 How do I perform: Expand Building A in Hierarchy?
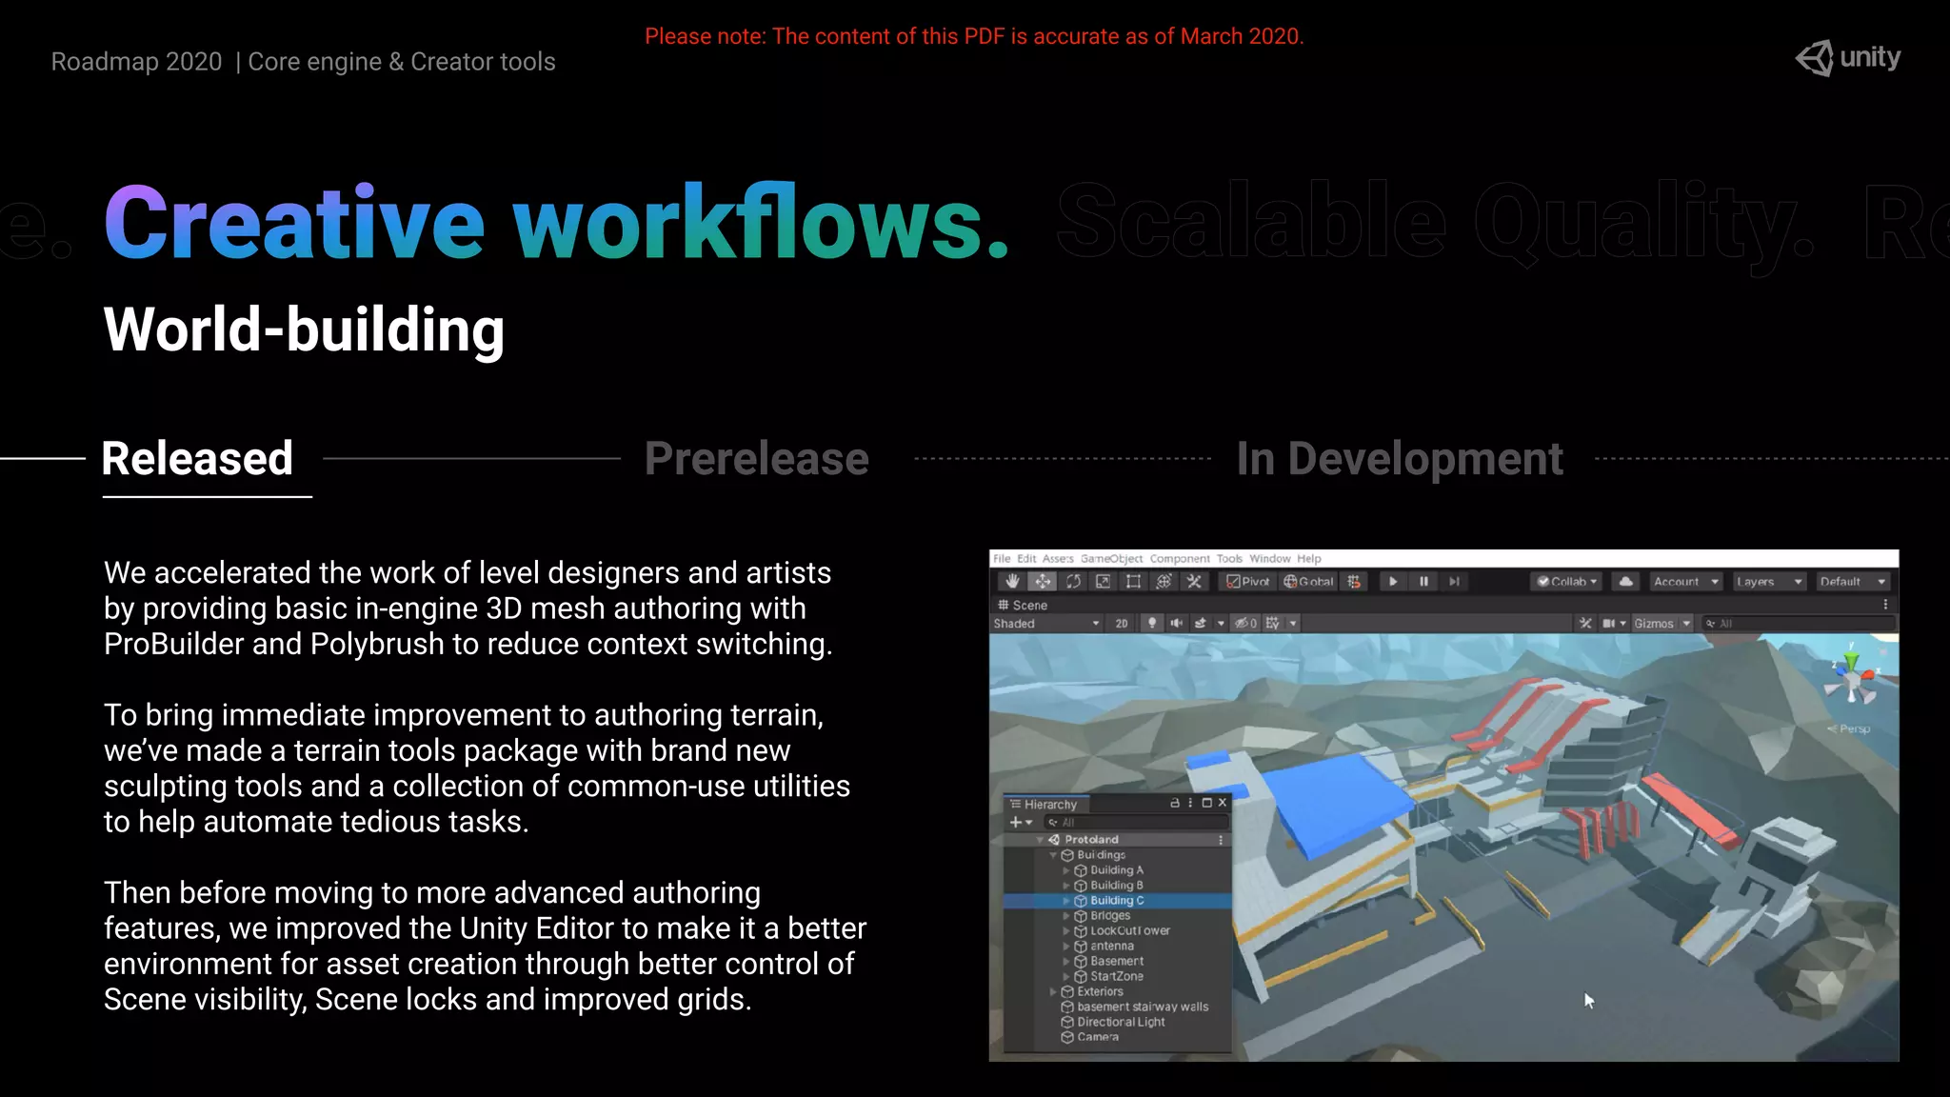click(1066, 870)
